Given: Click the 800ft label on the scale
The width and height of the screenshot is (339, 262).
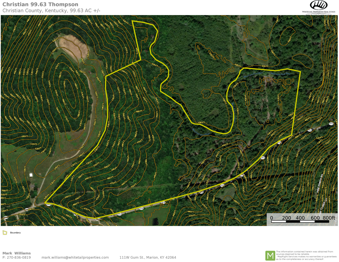Looking at the screenshot, I should [x=329, y=218].
